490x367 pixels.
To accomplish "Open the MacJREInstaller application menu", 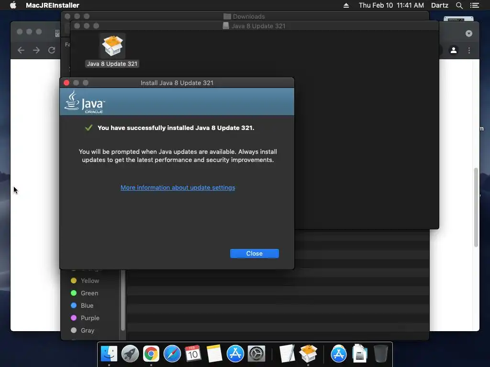I will (x=53, y=5).
